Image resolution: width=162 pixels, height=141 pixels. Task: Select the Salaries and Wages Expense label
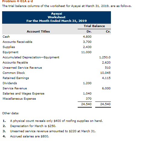(x=24, y=94)
